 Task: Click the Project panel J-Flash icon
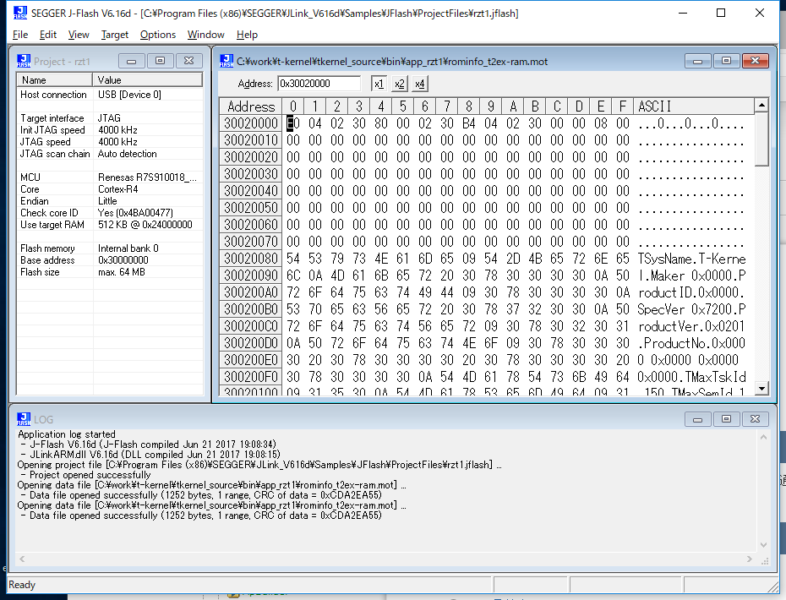click(24, 61)
